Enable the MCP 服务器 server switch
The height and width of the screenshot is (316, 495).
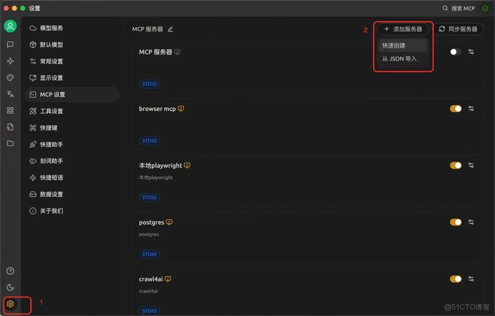point(455,52)
